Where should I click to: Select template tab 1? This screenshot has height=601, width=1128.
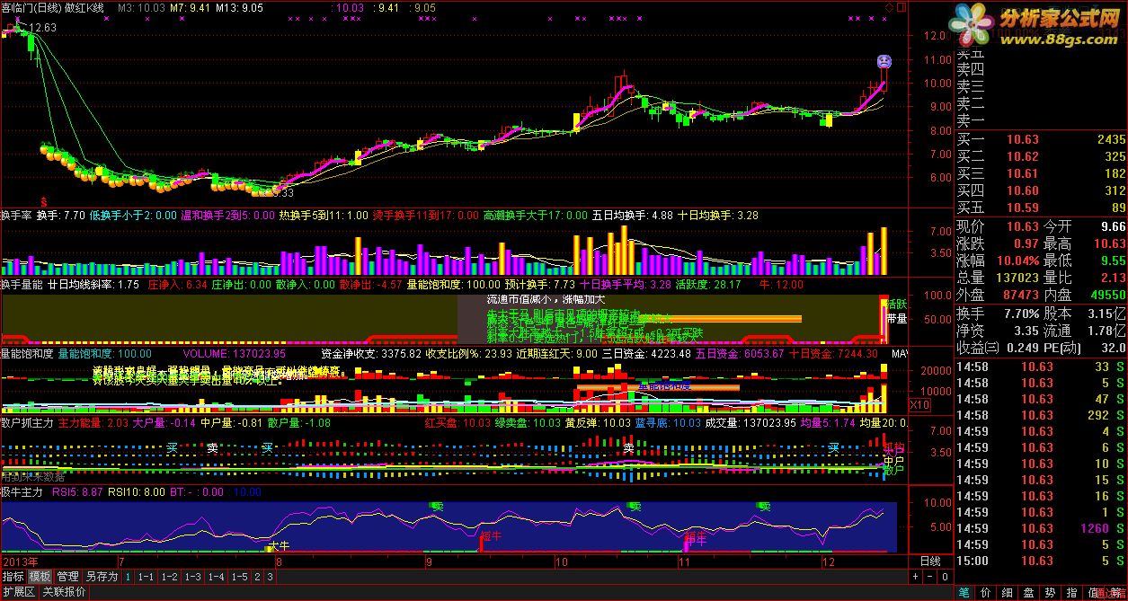coord(128,577)
